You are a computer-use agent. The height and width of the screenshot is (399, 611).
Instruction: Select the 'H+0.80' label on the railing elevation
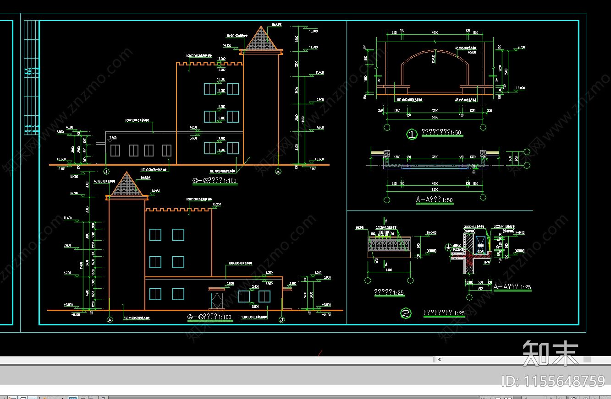point(431,233)
